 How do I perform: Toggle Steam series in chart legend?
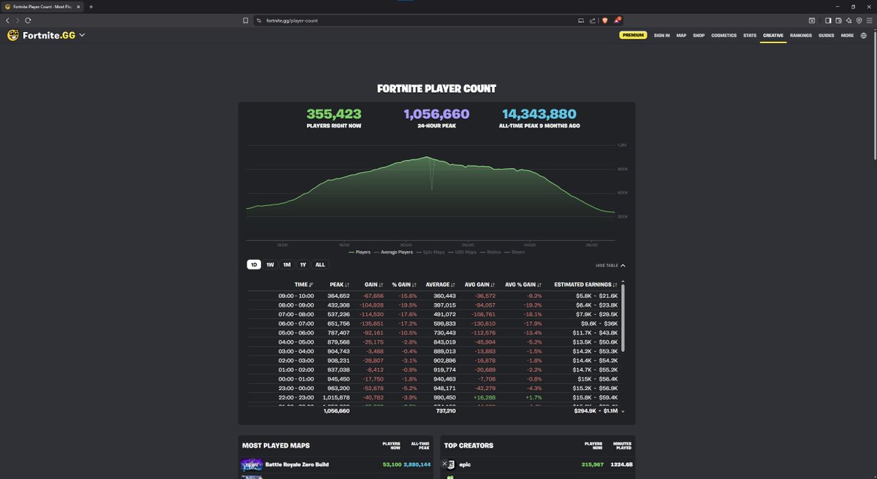pyautogui.click(x=515, y=252)
